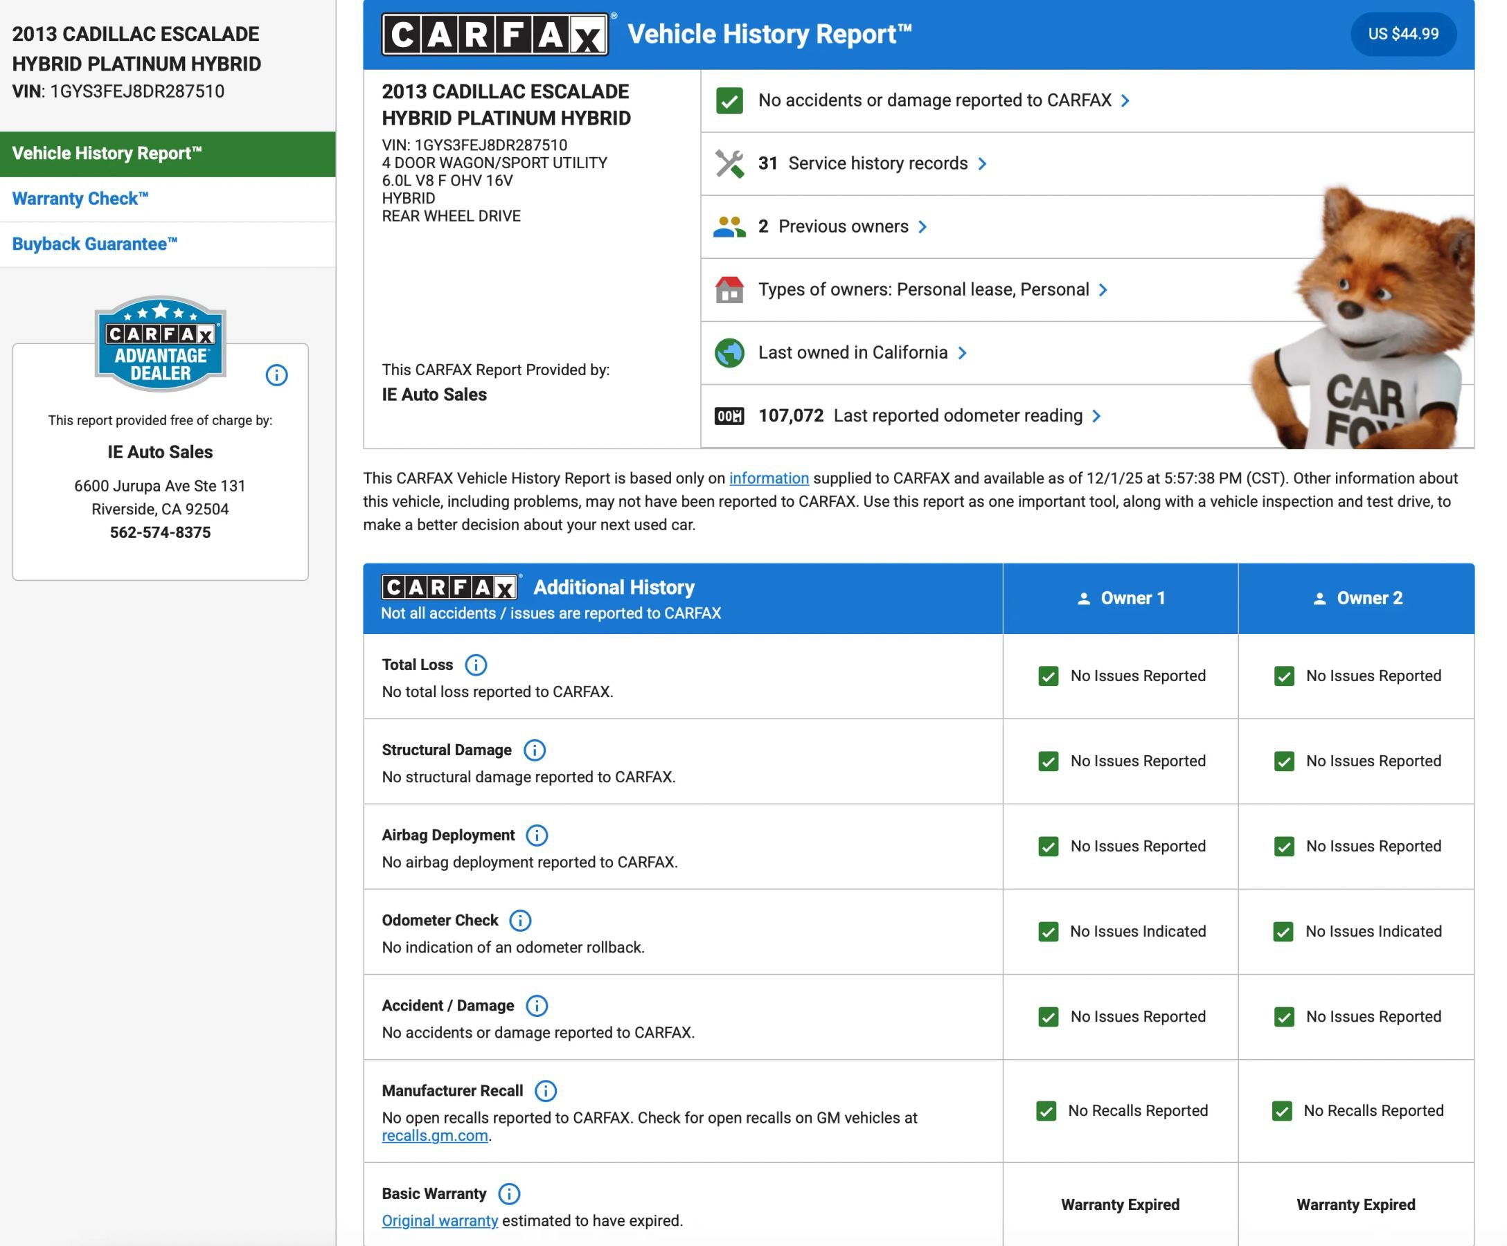Click the Odometer Check info icon
This screenshot has height=1246, width=1507.
pos(520,921)
